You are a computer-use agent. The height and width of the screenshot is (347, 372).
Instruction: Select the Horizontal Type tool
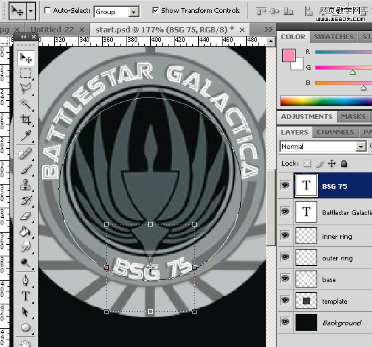click(x=26, y=296)
